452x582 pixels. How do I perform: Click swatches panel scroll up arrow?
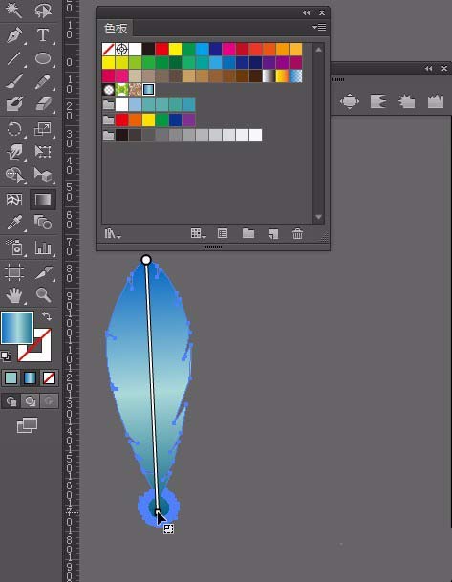pos(319,50)
